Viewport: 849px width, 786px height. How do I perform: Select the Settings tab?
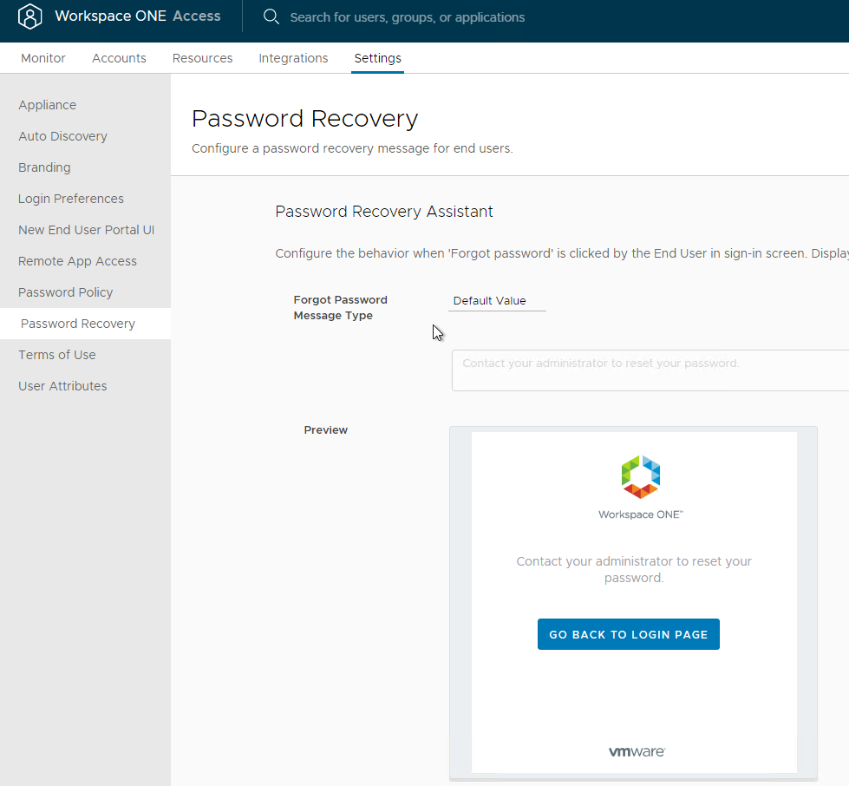coord(377,58)
